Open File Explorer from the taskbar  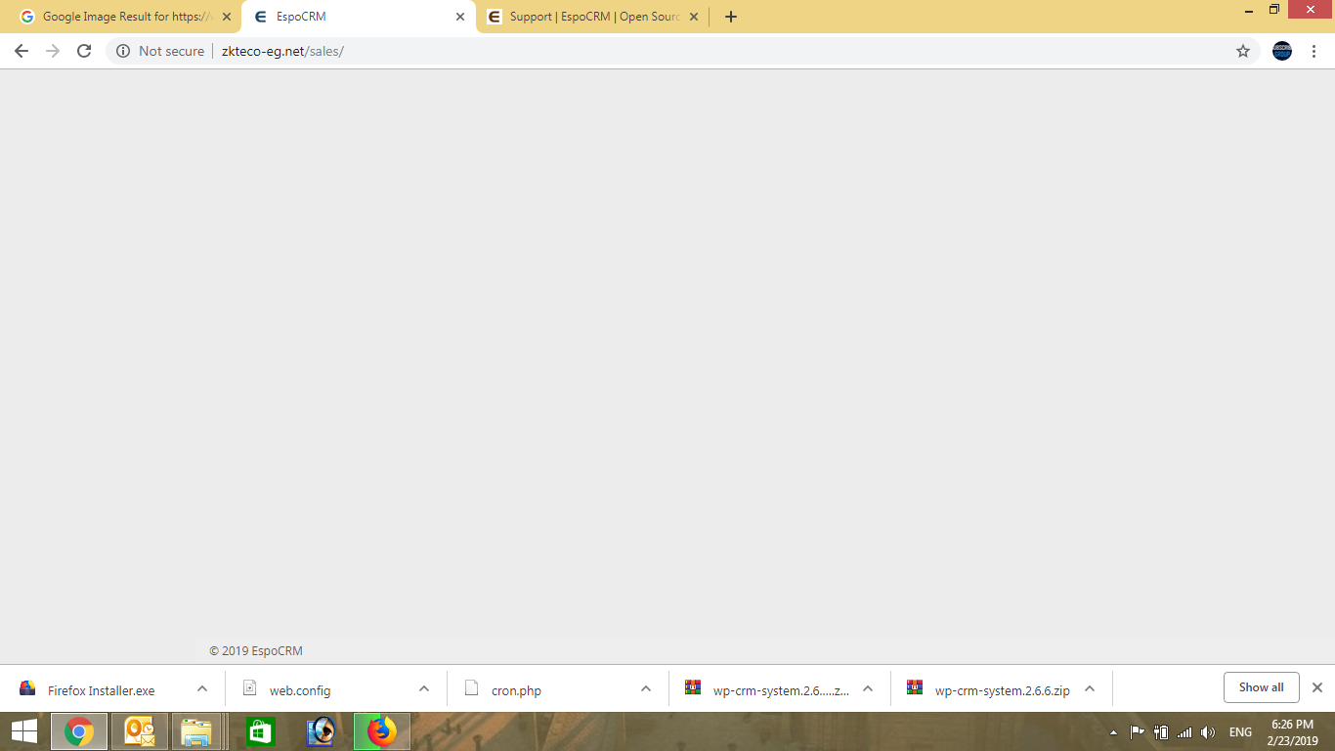point(196,731)
